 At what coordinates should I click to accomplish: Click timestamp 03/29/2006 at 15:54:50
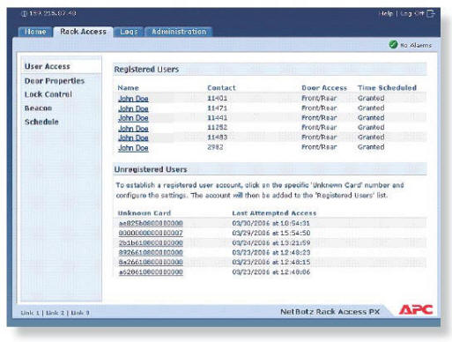pyautogui.click(x=271, y=233)
